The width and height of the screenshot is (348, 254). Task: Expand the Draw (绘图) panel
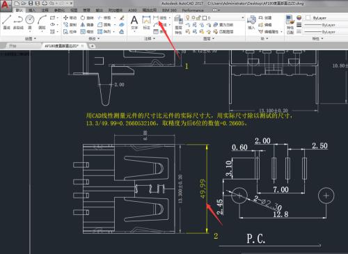point(31,38)
